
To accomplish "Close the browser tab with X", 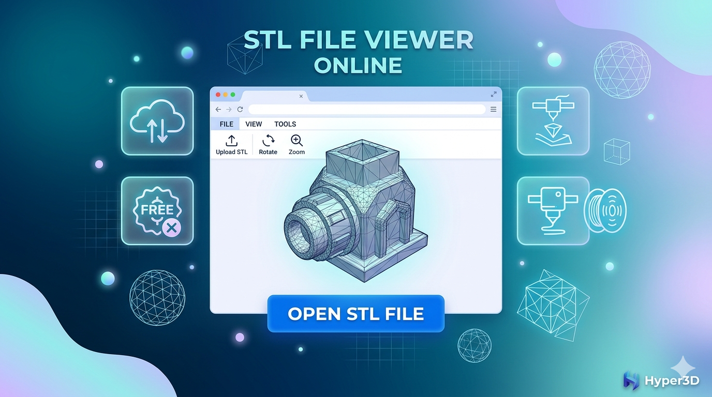I will (301, 96).
